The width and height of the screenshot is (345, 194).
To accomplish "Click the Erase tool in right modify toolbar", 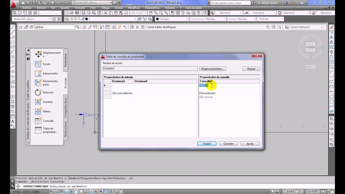I will [x=332, y=27].
